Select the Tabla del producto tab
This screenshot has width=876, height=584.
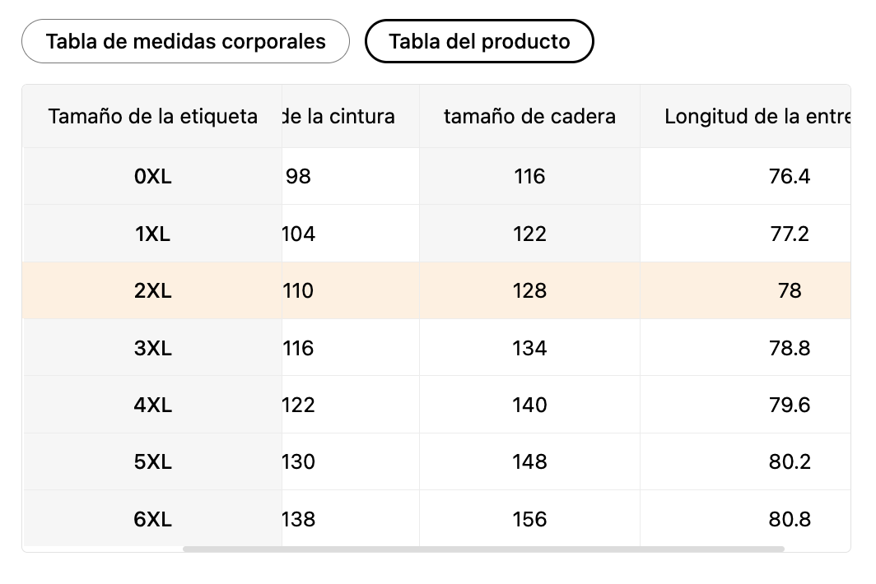(479, 41)
